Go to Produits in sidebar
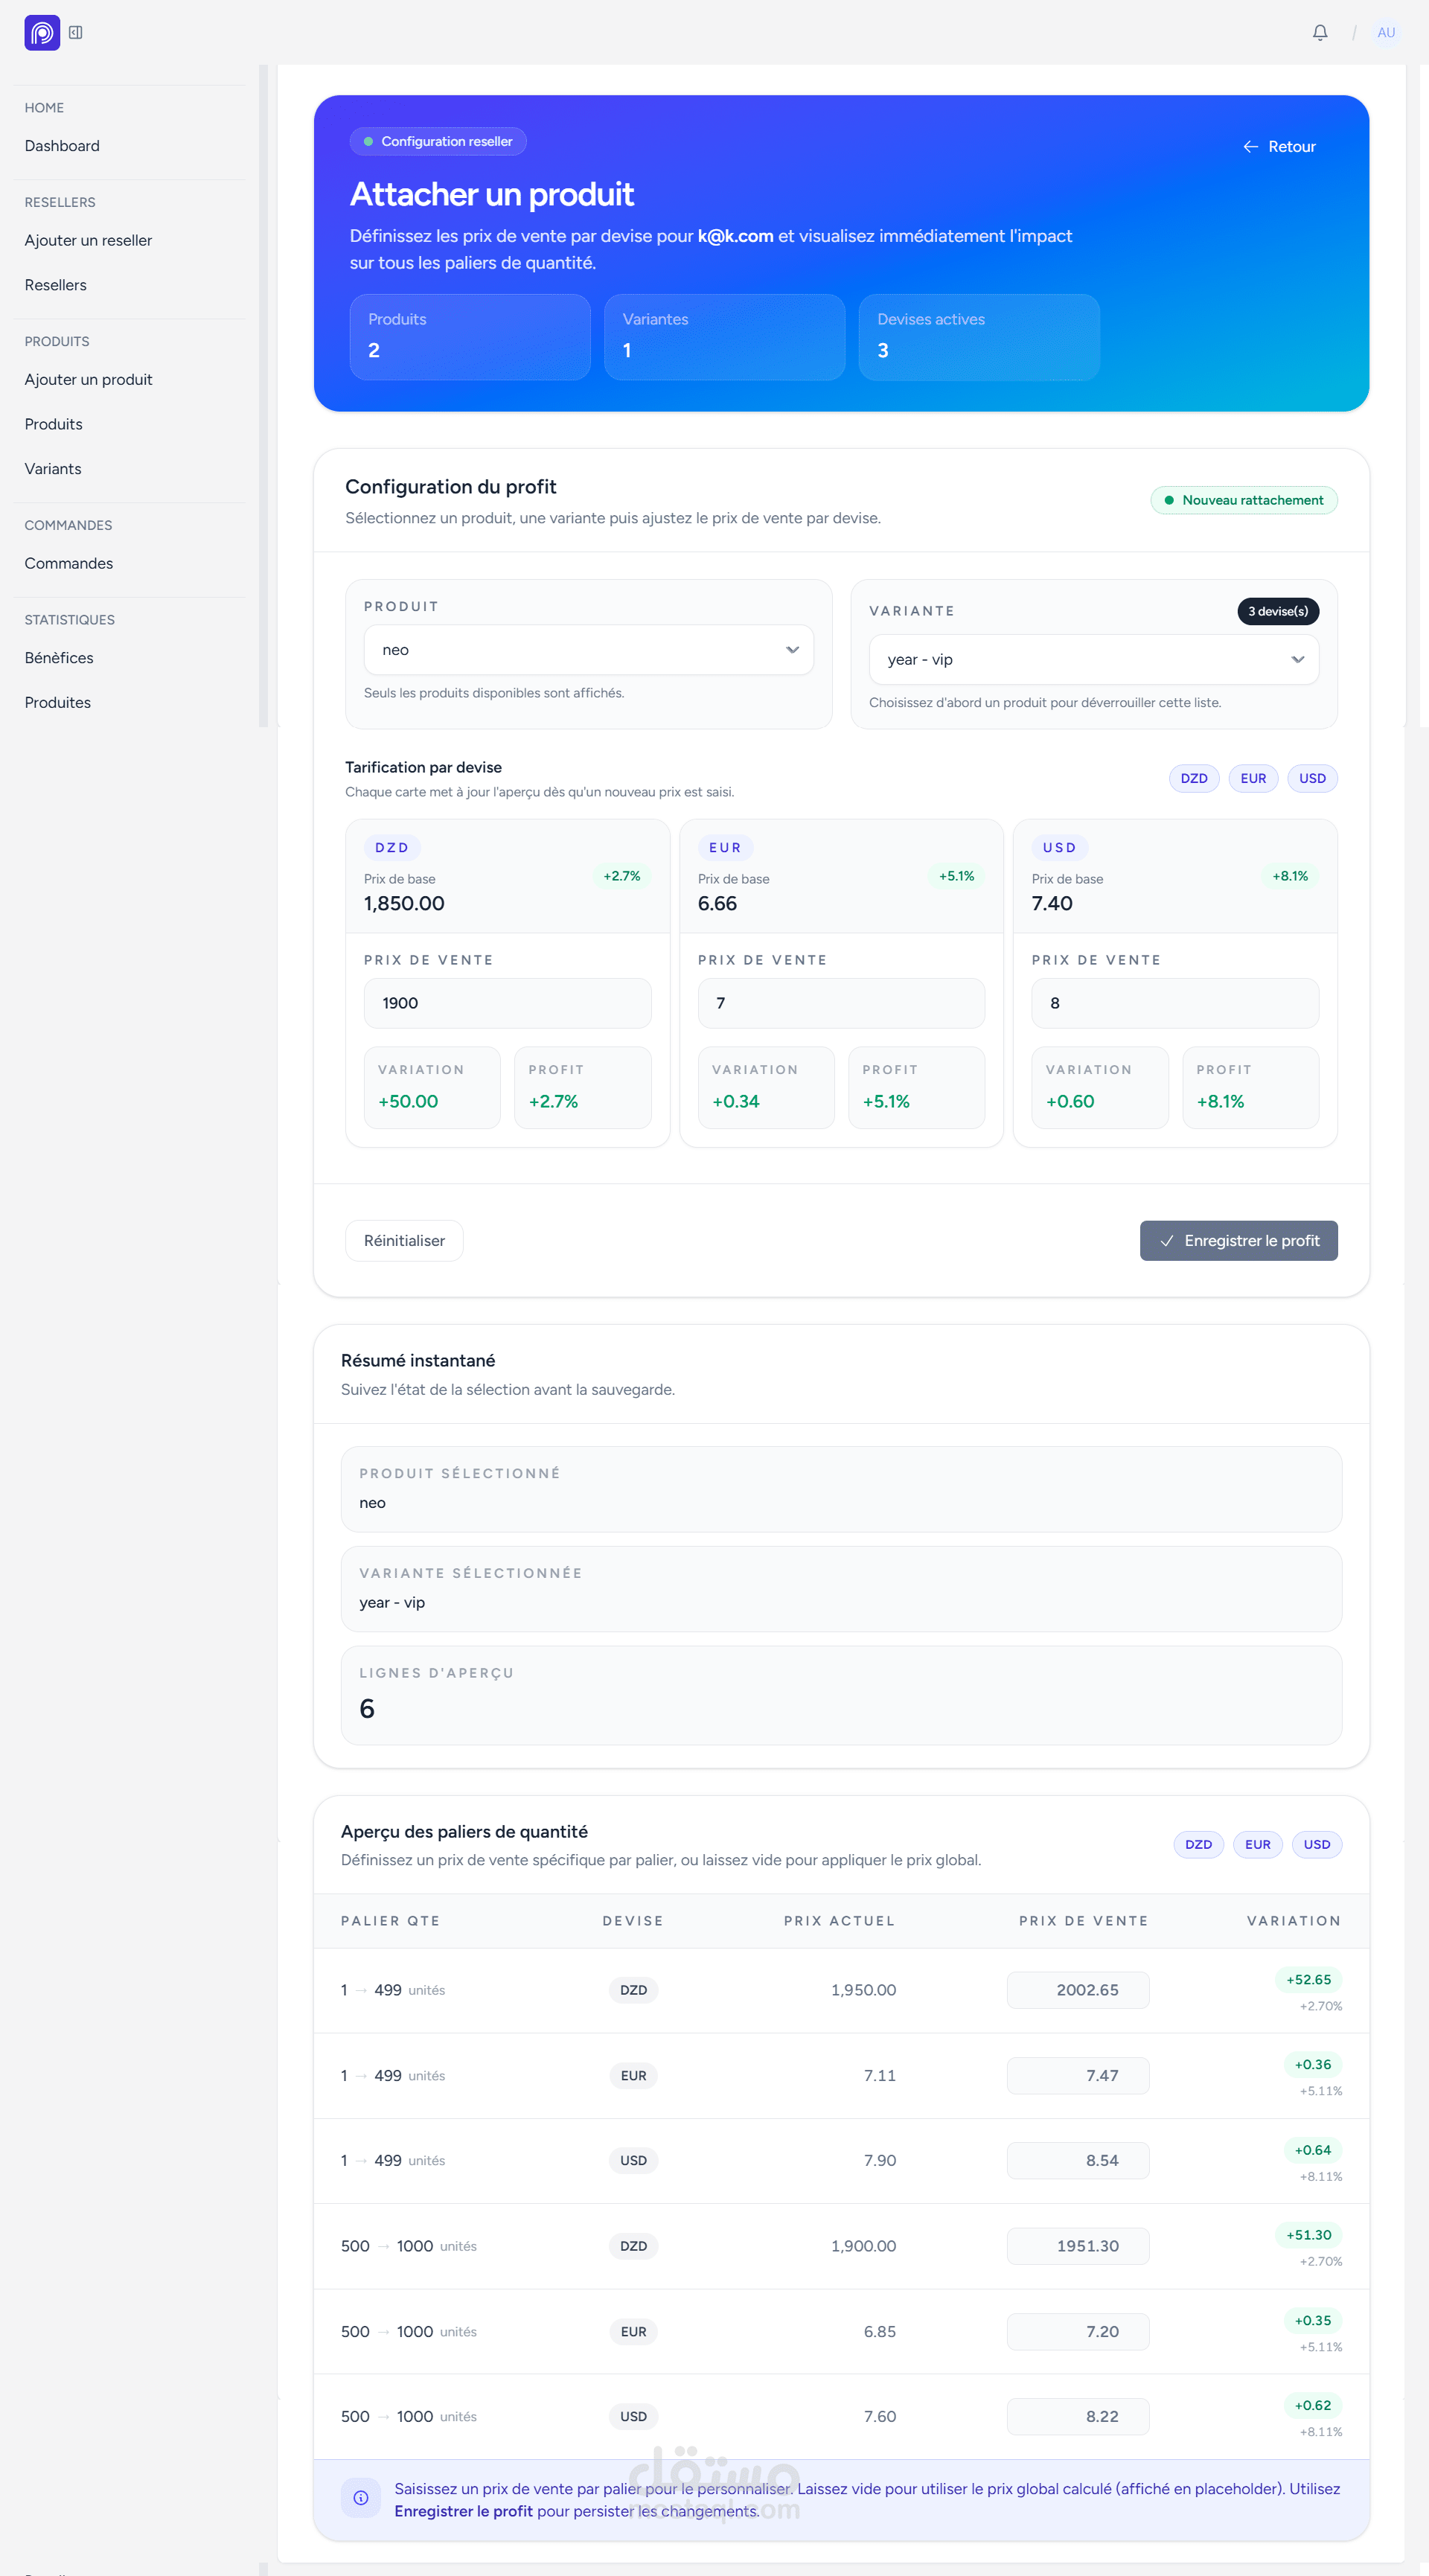 coord(54,424)
